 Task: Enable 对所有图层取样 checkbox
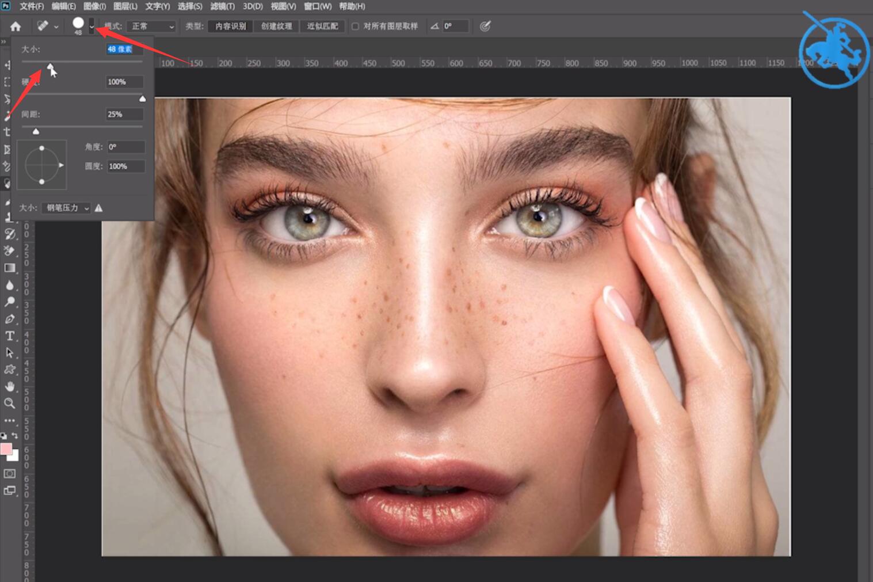[x=355, y=26]
